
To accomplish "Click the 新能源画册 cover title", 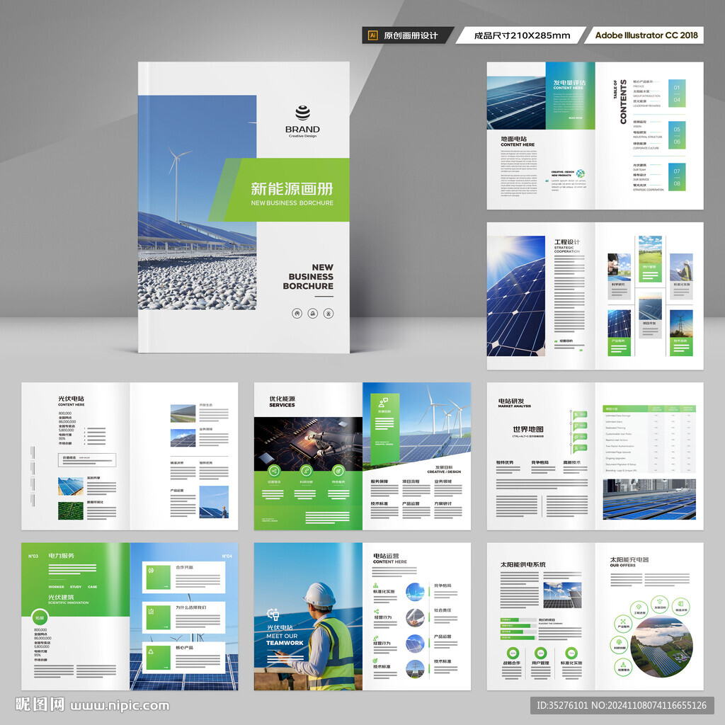I will (x=292, y=188).
